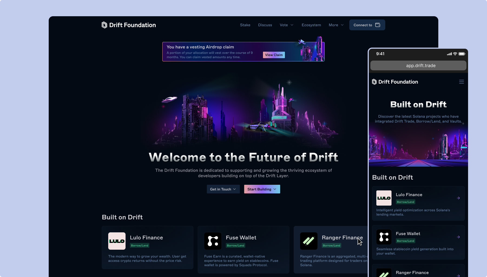Click the Borrow/Lend tag on desktop Ranger card
The width and height of the screenshot is (487, 277).
click(331, 245)
